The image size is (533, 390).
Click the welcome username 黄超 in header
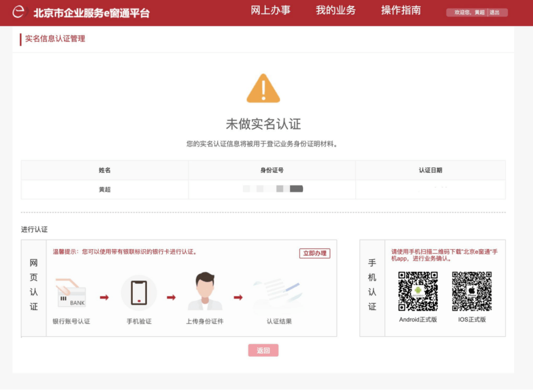point(479,12)
